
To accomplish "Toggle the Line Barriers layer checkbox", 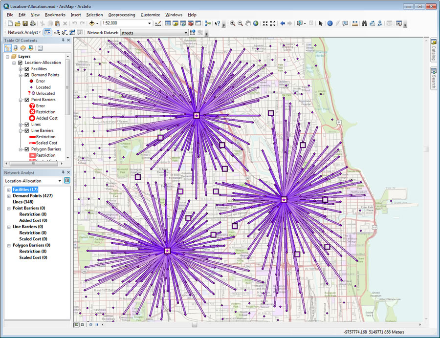I will [27, 131].
